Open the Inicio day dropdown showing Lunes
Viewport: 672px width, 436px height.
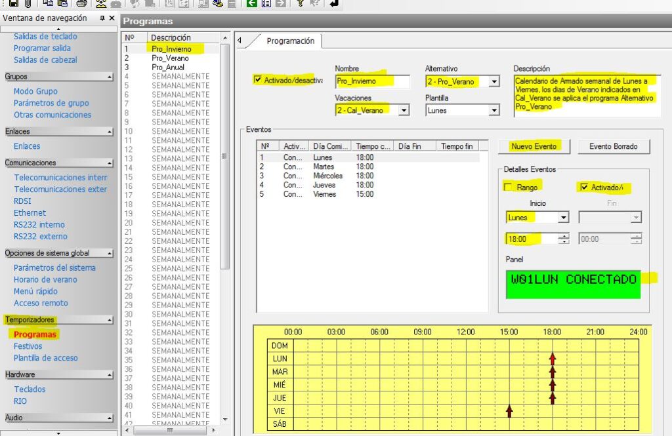coord(564,218)
